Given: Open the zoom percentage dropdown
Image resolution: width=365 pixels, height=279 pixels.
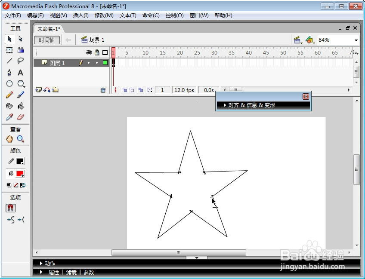Looking at the screenshot, I should (356, 40).
